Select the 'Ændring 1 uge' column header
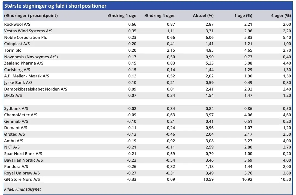This screenshot has width=296, height=195. 122,16
